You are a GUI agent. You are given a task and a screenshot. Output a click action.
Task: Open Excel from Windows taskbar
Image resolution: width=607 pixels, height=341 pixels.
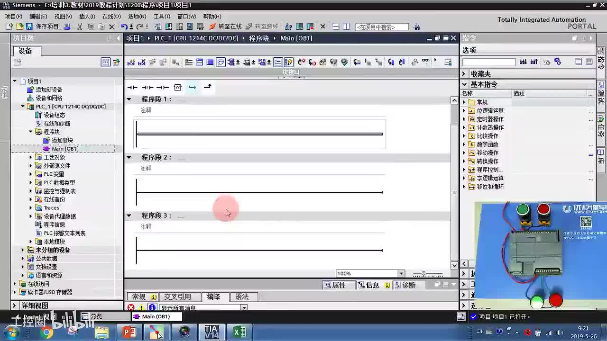(x=240, y=332)
